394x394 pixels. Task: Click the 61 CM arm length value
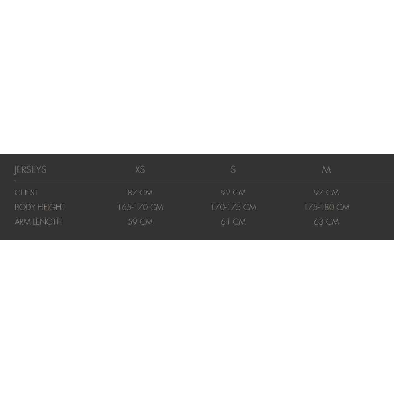click(233, 221)
